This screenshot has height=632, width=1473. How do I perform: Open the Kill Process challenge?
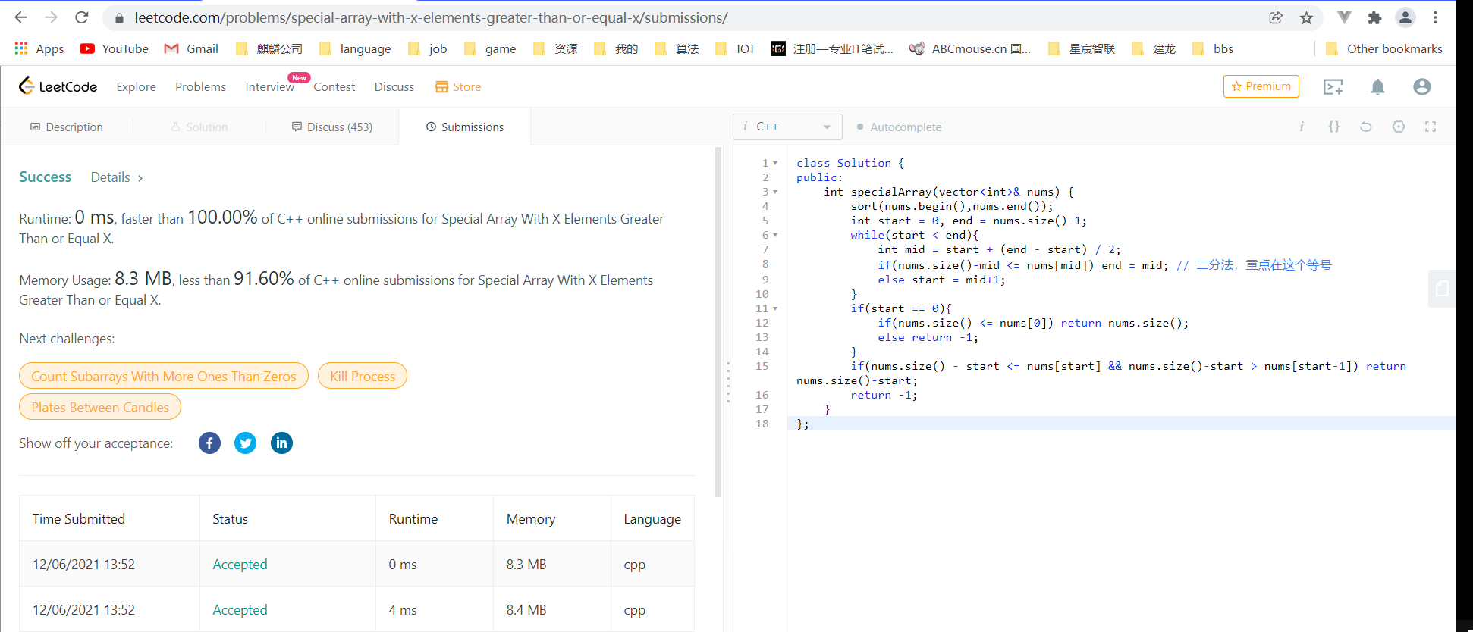[x=363, y=376]
